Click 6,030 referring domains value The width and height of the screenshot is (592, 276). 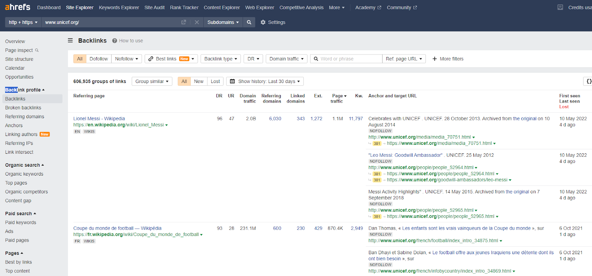[x=275, y=119]
